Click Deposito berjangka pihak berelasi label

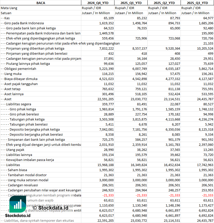36,135
